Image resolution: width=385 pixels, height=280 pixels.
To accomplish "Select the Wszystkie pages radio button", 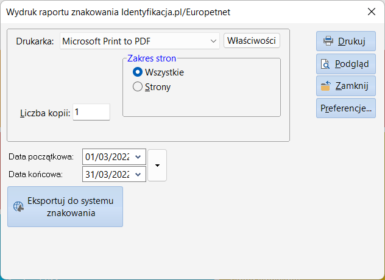I will [138, 72].
